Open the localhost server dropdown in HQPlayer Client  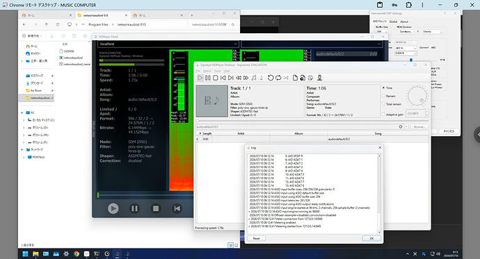[168, 44]
